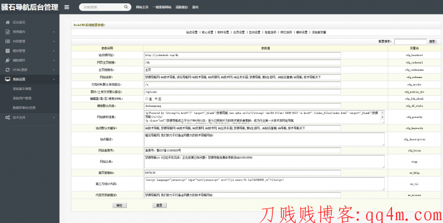Viewport: 443px width, 223px height.
Task: Click the archive box icon beside 模块管理
Action: click(8, 51)
